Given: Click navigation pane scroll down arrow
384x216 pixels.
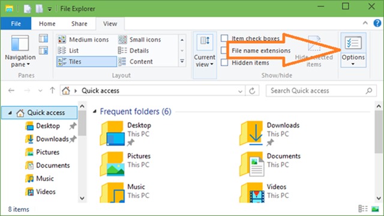Looking at the screenshot, I should 82,198.
